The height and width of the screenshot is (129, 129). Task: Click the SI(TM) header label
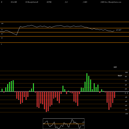pyautogui.click(x=49, y=2)
